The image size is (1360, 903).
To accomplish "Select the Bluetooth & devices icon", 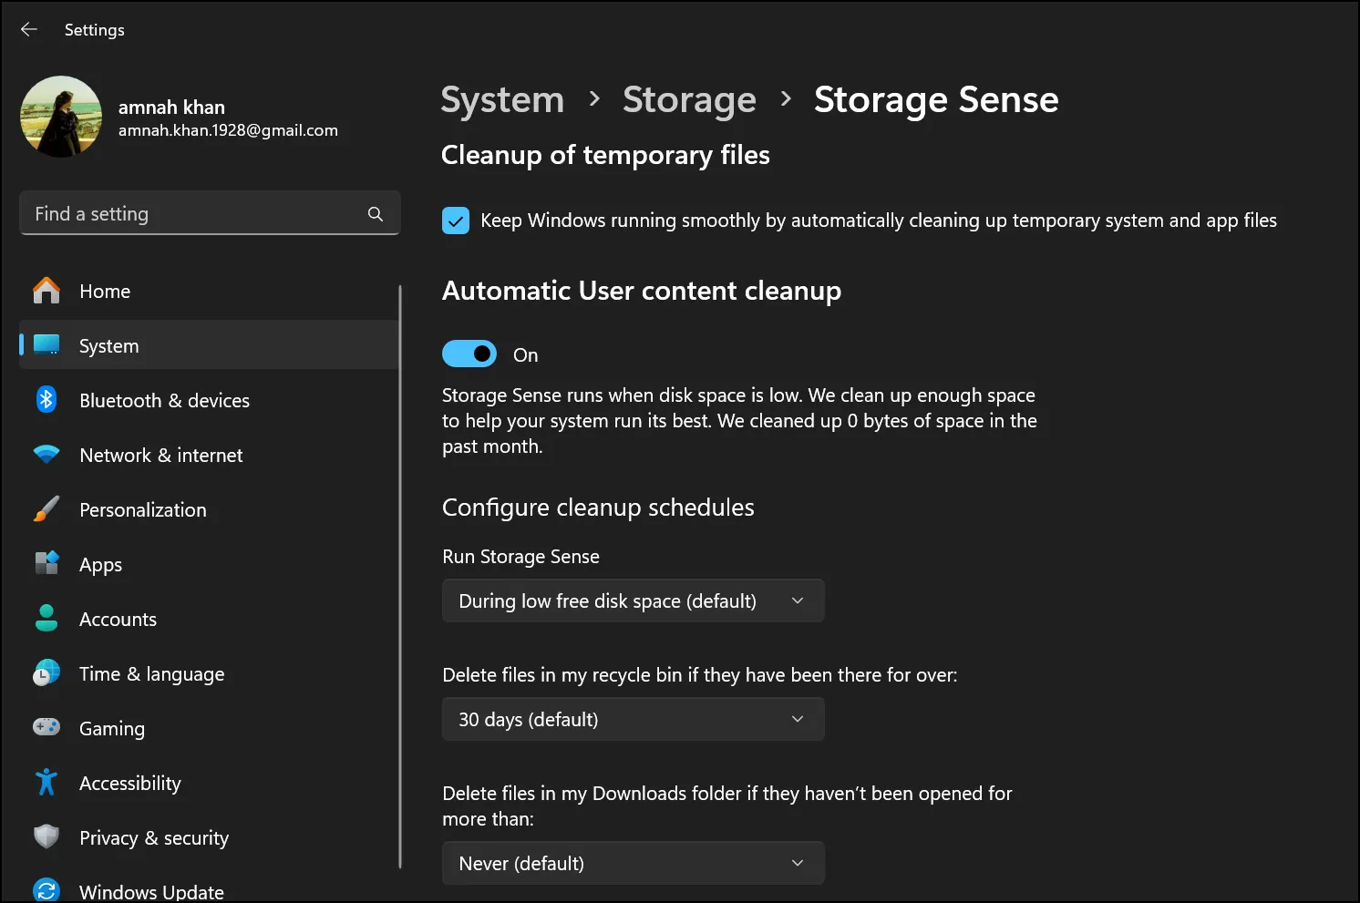I will click(x=46, y=400).
